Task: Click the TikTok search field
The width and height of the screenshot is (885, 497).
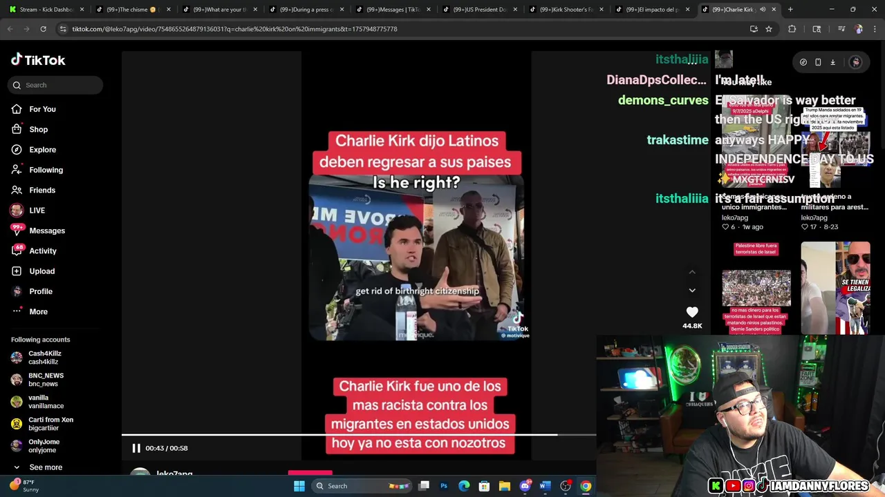Action: coord(56,85)
